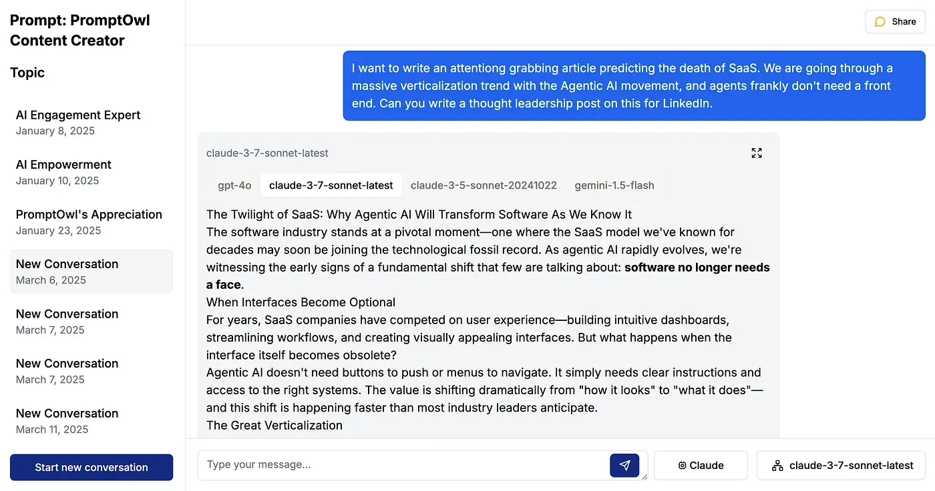This screenshot has height=491, width=935.
Task: Click the speech bubble icon in Share
Action: [x=880, y=22]
